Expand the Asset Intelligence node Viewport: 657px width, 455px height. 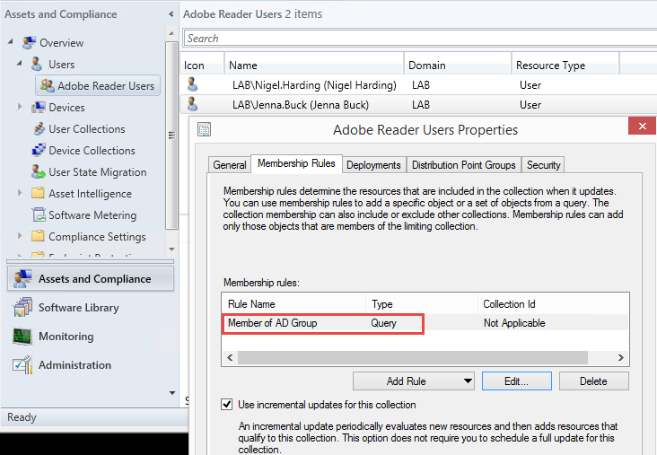(x=19, y=193)
